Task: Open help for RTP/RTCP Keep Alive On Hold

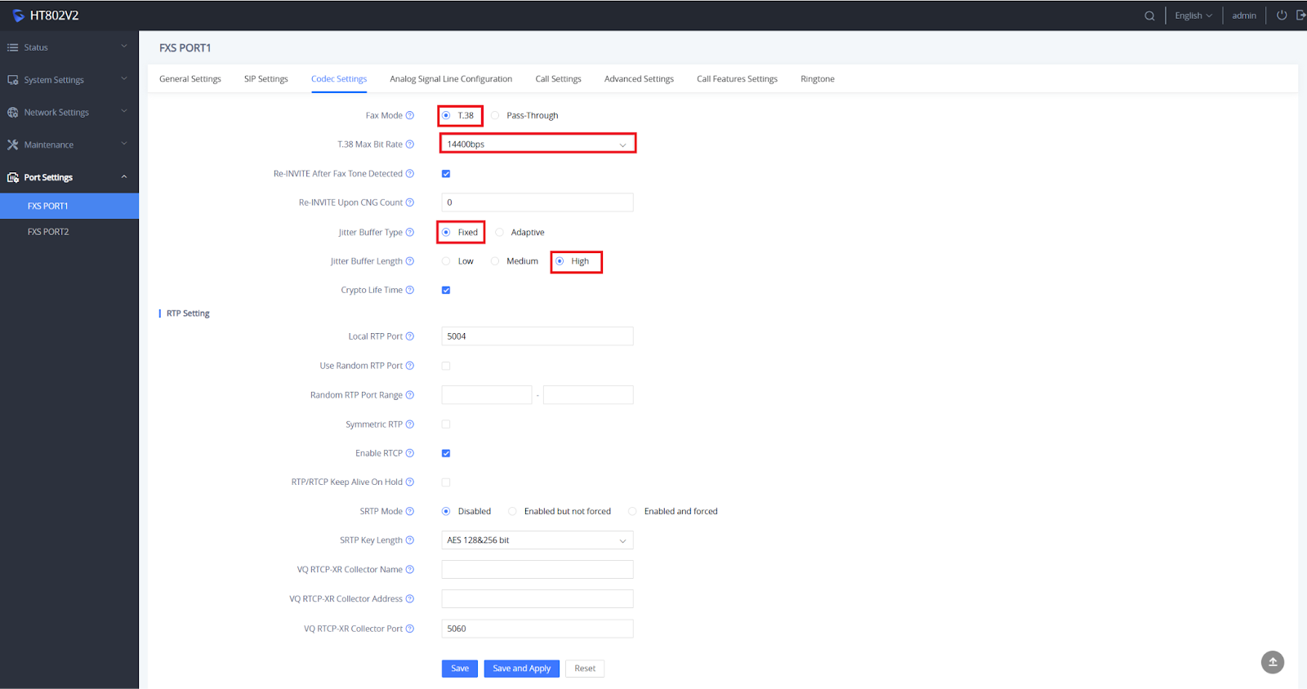Action: coord(410,482)
